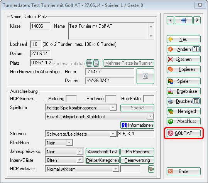Click the course print icon next to Platz
The image size is (208, 183).
coord(89,63)
